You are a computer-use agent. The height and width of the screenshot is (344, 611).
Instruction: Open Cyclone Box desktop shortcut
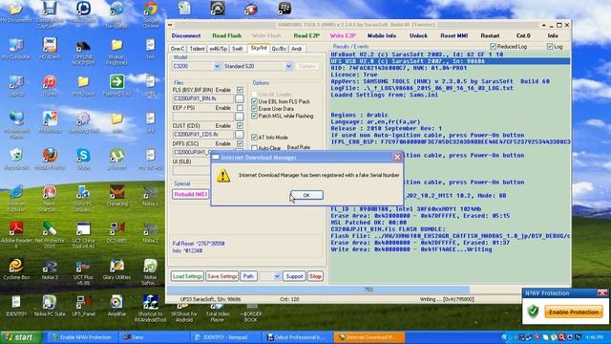tap(16, 269)
